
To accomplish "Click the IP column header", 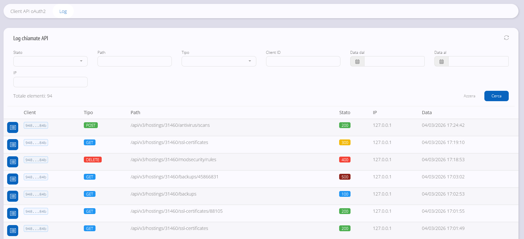I will pyautogui.click(x=375, y=113).
